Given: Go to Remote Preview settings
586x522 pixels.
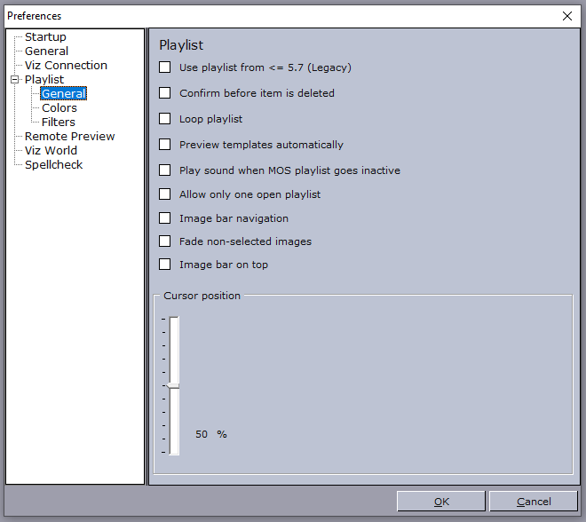Looking at the screenshot, I should (69, 137).
